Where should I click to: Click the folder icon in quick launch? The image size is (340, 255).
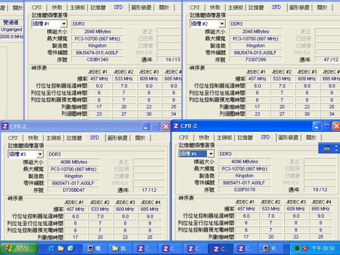click(61, 248)
